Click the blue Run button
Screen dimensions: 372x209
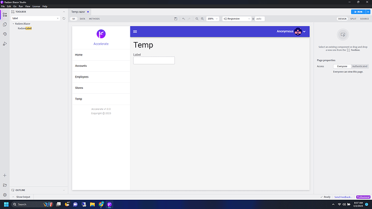pos(358,12)
